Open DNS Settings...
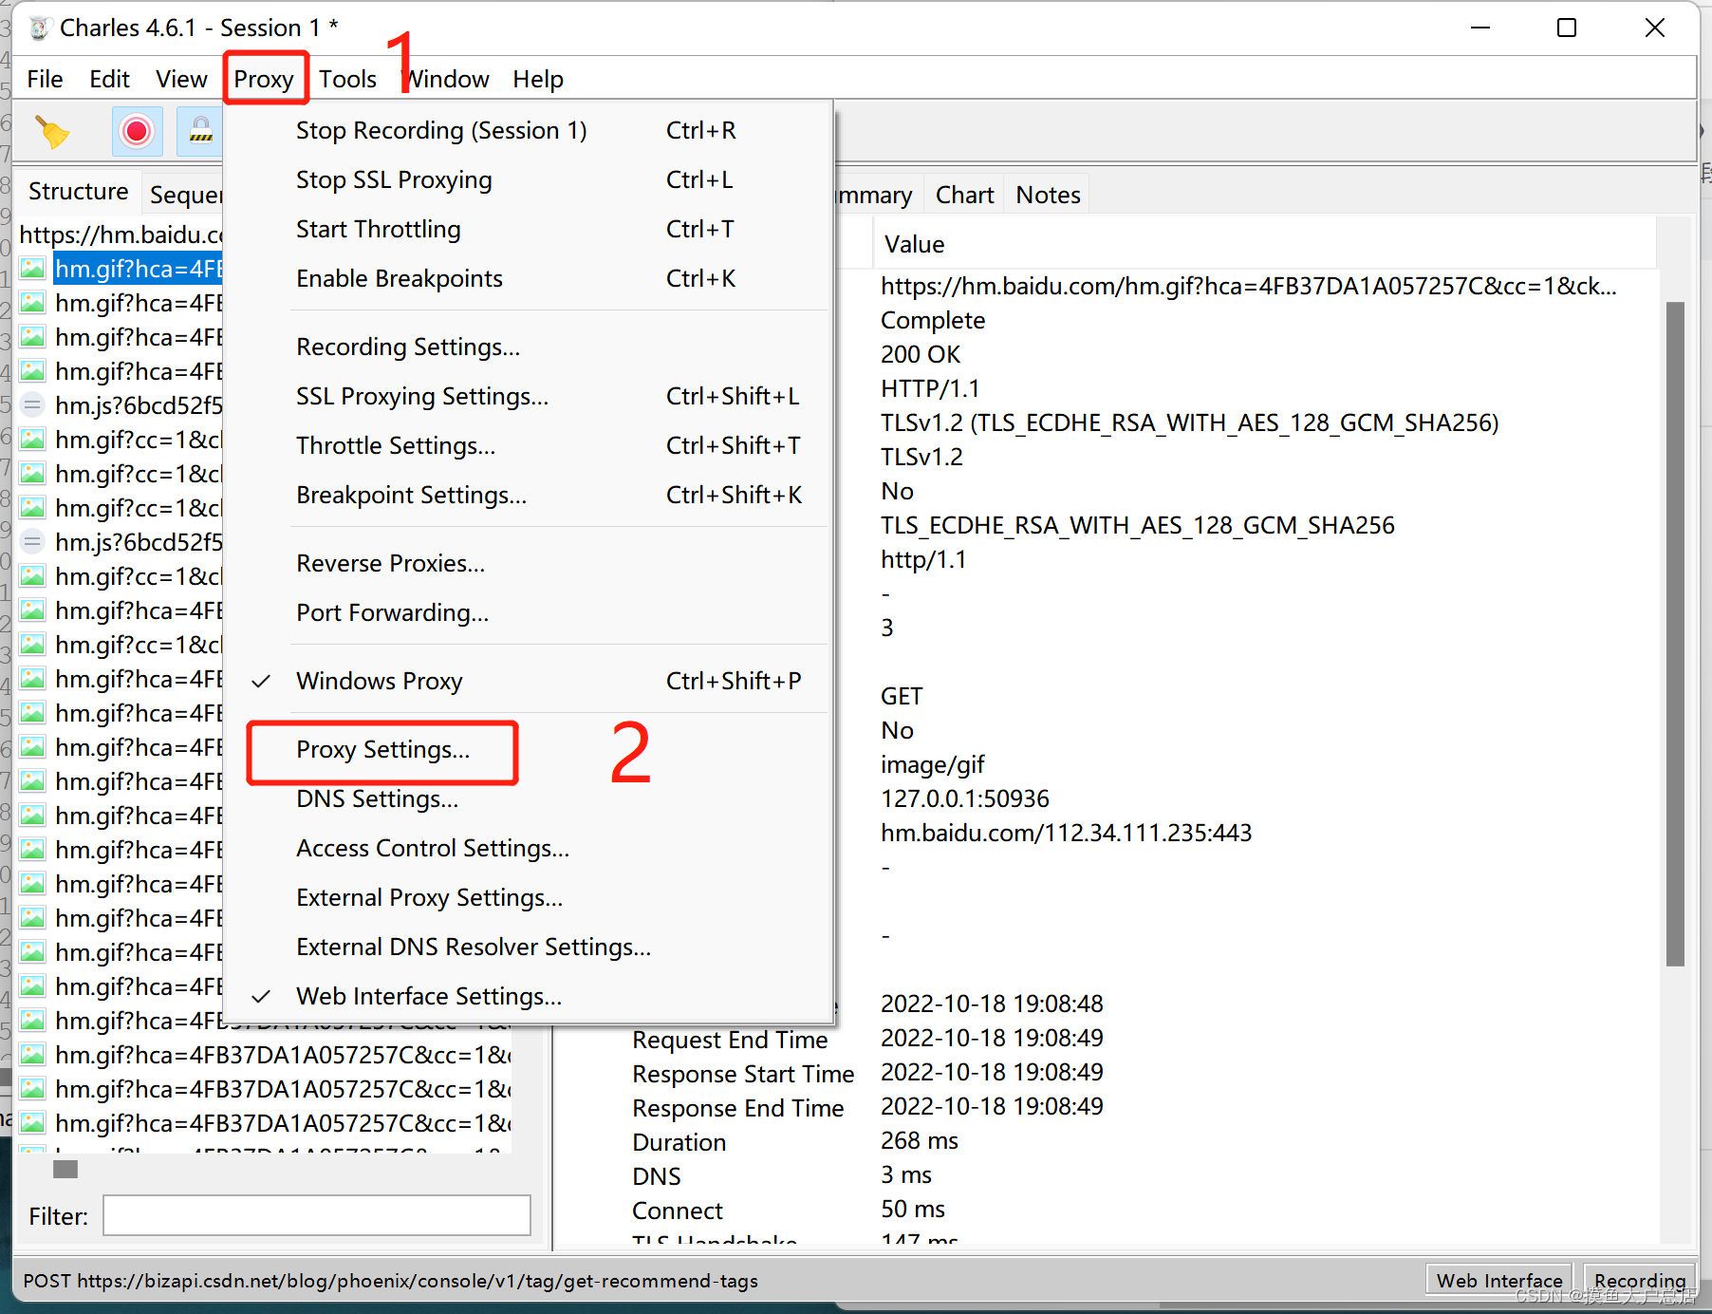Viewport: 1712px width, 1314px height. [x=530, y=798]
